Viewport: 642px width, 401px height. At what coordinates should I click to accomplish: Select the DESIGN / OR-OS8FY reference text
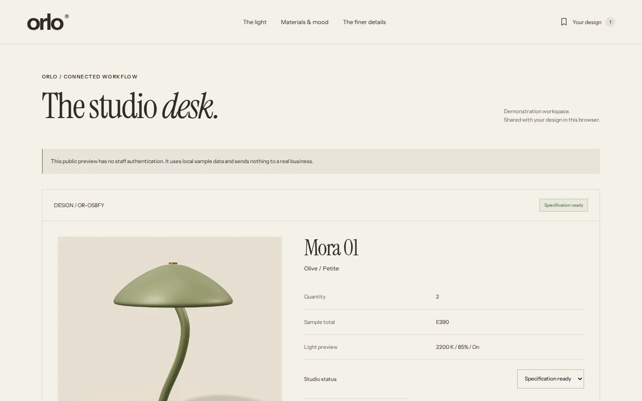click(x=79, y=205)
